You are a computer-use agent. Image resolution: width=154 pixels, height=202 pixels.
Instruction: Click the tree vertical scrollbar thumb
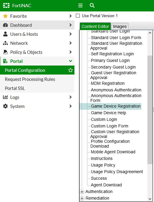pyautogui.click(x=150, y=110)
